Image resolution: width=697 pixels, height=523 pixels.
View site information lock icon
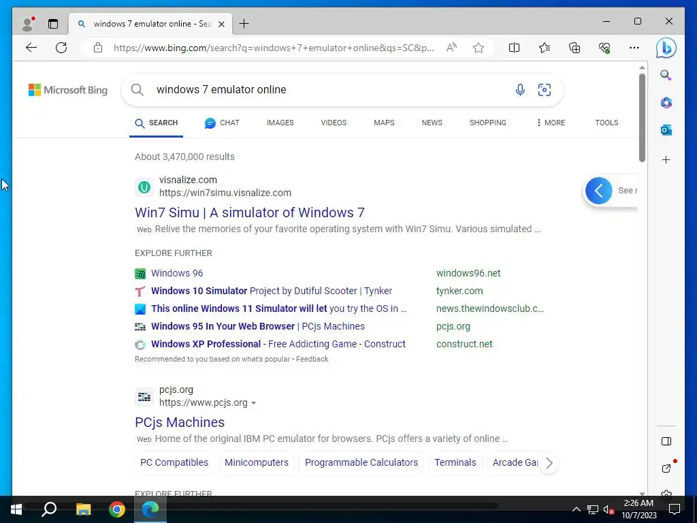(98, 48)
